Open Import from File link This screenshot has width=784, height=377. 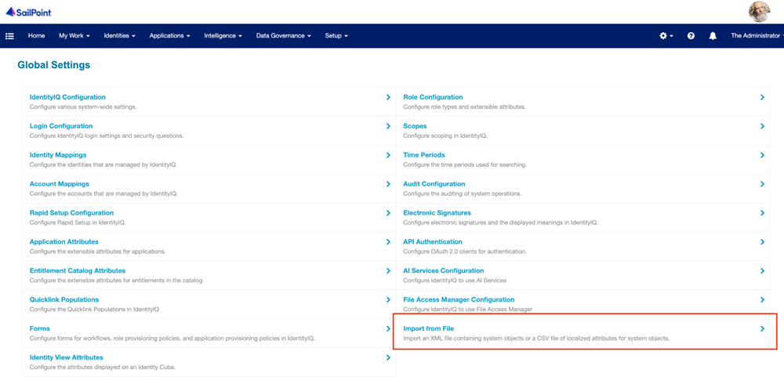(x=429, y=328)
